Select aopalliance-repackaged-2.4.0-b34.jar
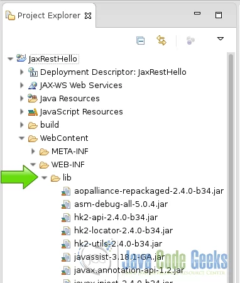Screen dimensions: 240x283 click(149, 191)
